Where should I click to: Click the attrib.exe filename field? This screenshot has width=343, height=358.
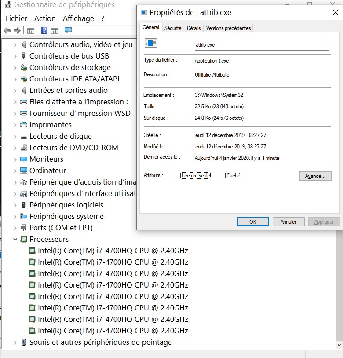click(262, 45)
